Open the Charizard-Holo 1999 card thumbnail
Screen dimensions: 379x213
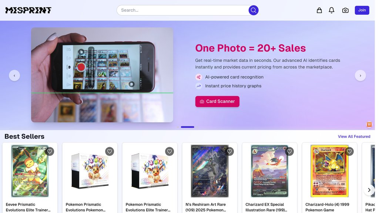tap(329, 171)
